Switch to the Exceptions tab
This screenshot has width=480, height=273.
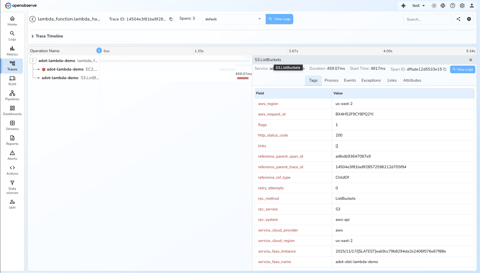click(371, 81)
